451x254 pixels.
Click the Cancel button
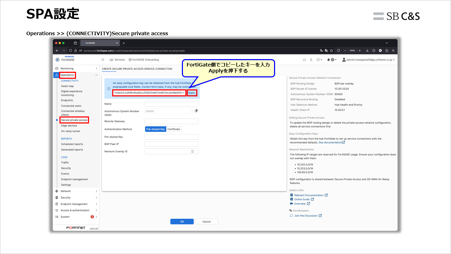(207, 222)
